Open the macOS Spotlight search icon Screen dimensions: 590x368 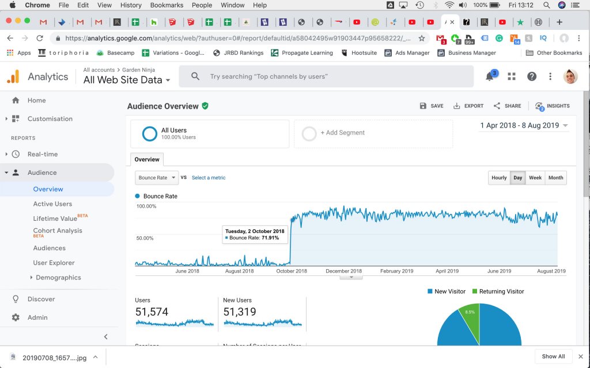pos(547,5)
